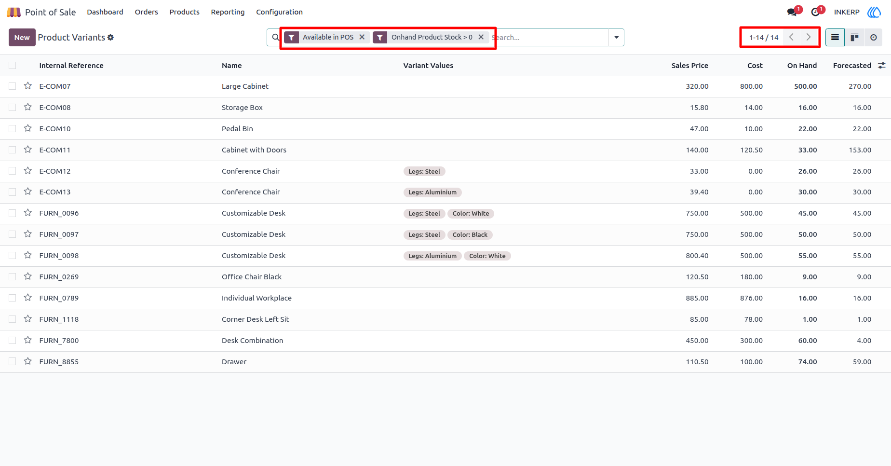891x466 pixels.
Task: Click Variant Values column header
Action: pos(428,66)
